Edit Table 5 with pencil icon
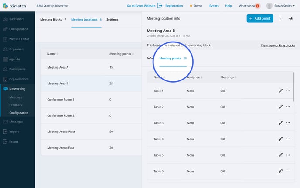The width and height of the screenshot is (300, 188). point(280,155)
